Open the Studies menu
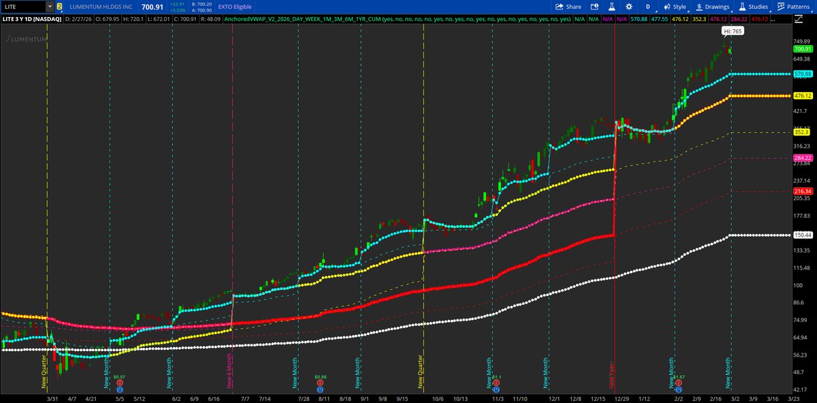This screenshot has height=403, width=817. (x=753, y=6)
